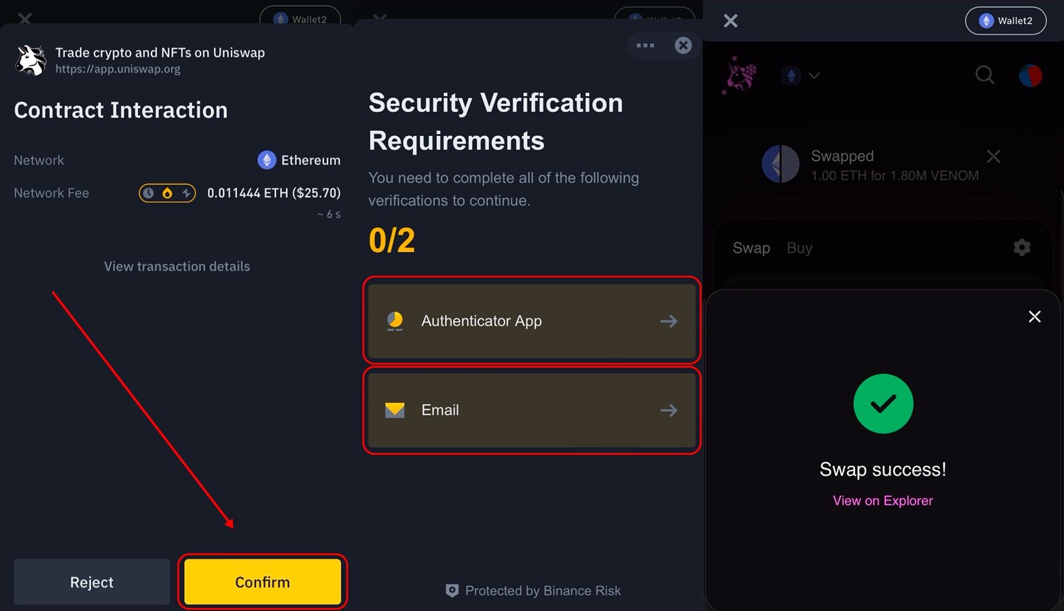Click the account avatar circle icon
Viewport: 1064px width, 611px height.
pyautogui.click(x=1030, y=76)
